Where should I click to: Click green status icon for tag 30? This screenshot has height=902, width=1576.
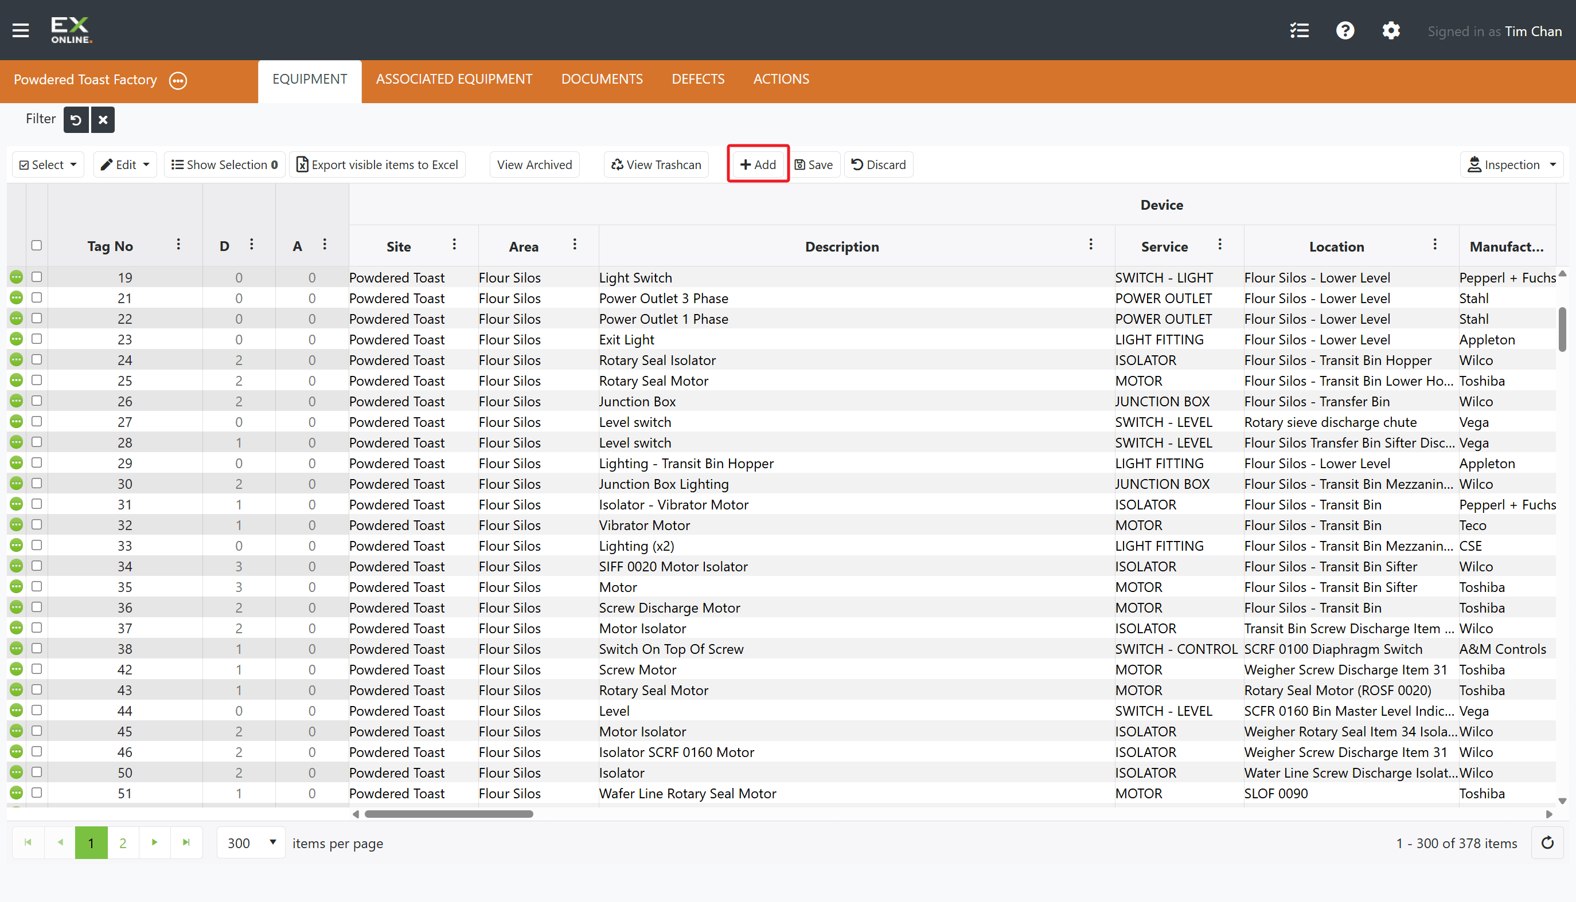click(x=17, y=483)
